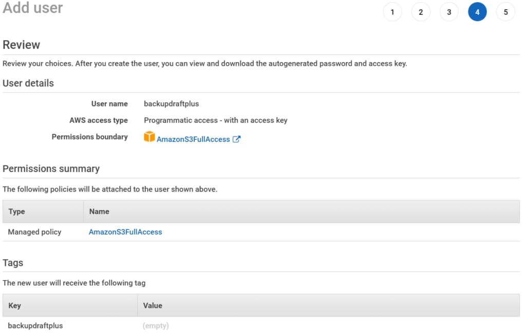526x334 pixels.
Task: Click the Key column header in Tags
Action: (70, 305)
